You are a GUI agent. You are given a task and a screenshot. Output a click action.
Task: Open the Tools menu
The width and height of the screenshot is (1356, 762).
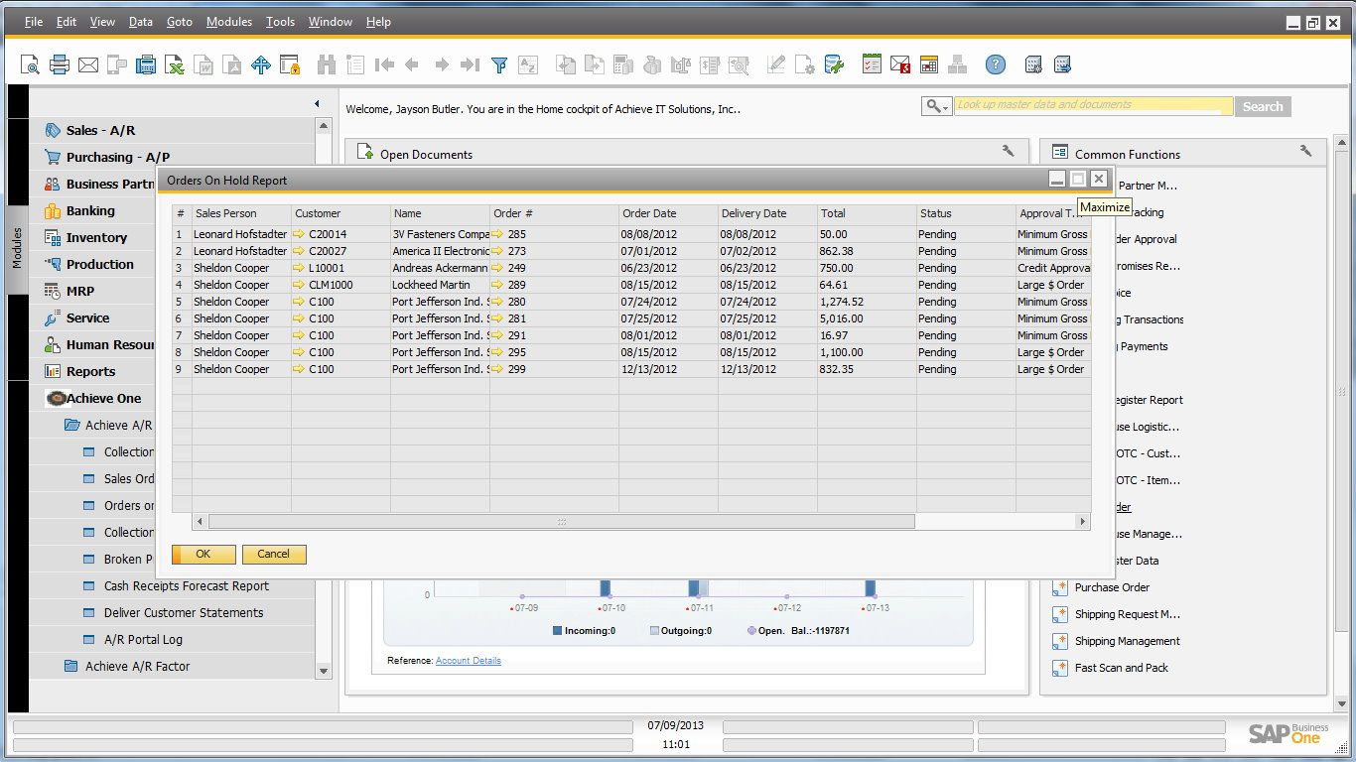pos(280,21)
